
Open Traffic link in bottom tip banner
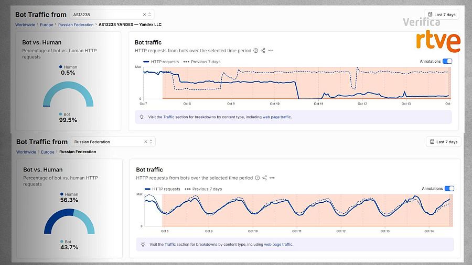(x=170, y=244)
